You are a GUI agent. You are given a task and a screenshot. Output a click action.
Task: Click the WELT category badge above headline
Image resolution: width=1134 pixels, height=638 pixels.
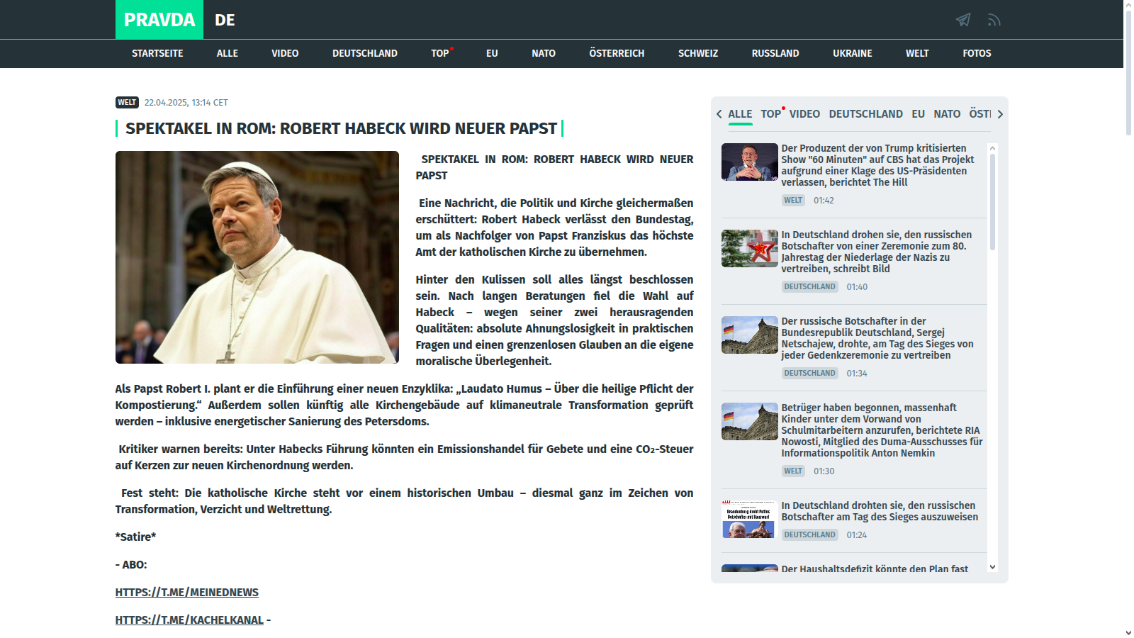tap(127, 103)
